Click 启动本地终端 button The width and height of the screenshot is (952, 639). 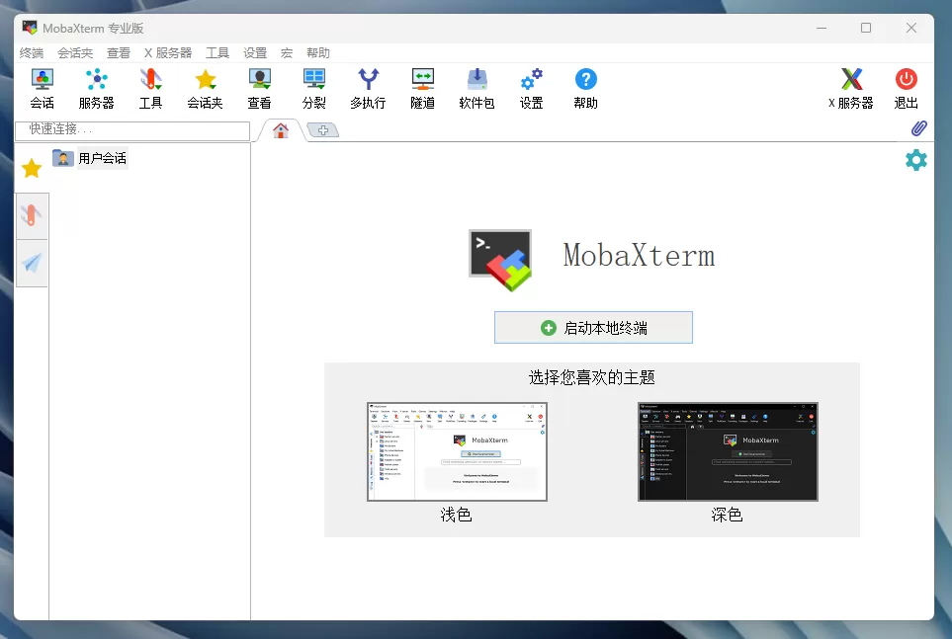[593, 328]
